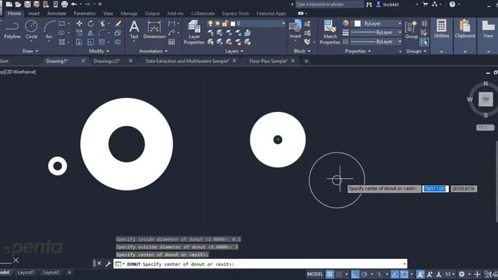
Task: Expand the Draw panel
Action: pyautogui.click(x=30, y=51)
